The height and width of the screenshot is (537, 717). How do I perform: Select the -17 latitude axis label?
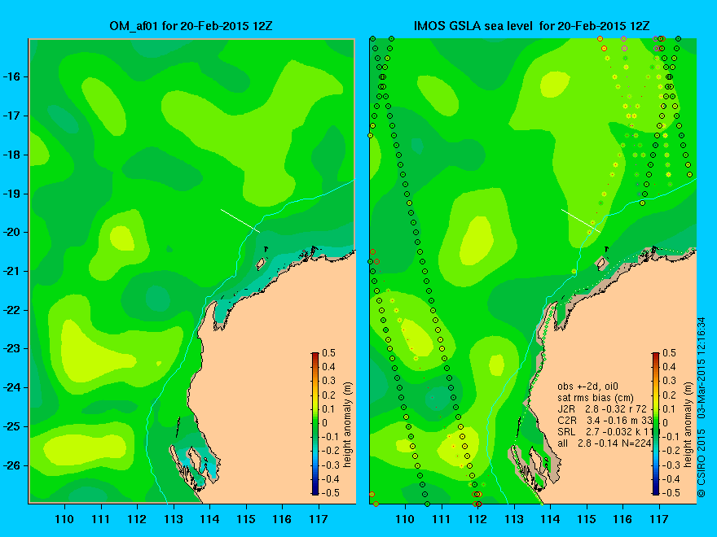tap(11, 116)
